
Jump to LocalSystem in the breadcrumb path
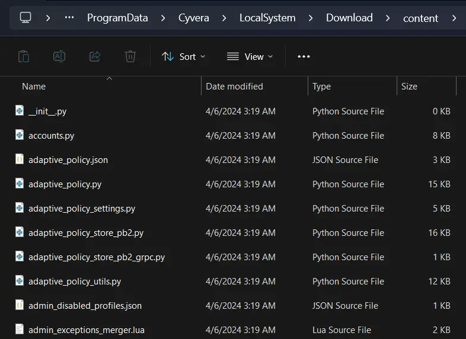[x=267, y=18]
